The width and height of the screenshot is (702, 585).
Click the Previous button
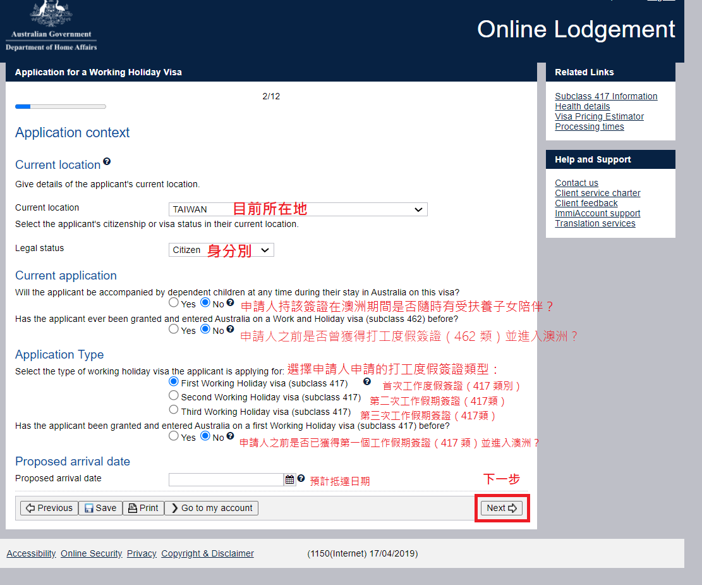(49, 508)
